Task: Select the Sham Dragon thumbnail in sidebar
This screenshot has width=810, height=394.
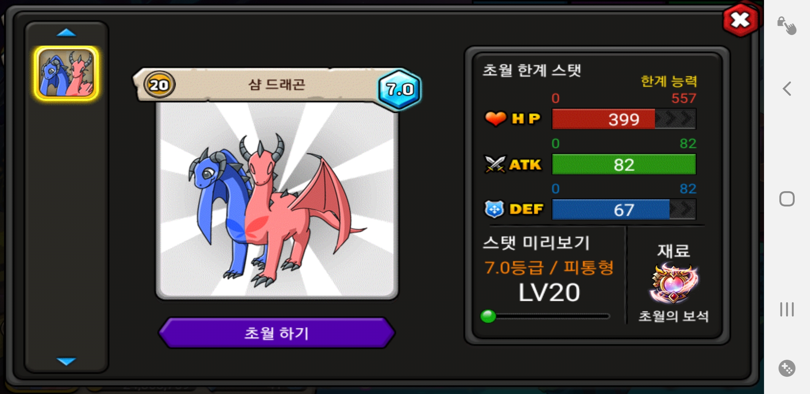Action: [x=66, y=73]
